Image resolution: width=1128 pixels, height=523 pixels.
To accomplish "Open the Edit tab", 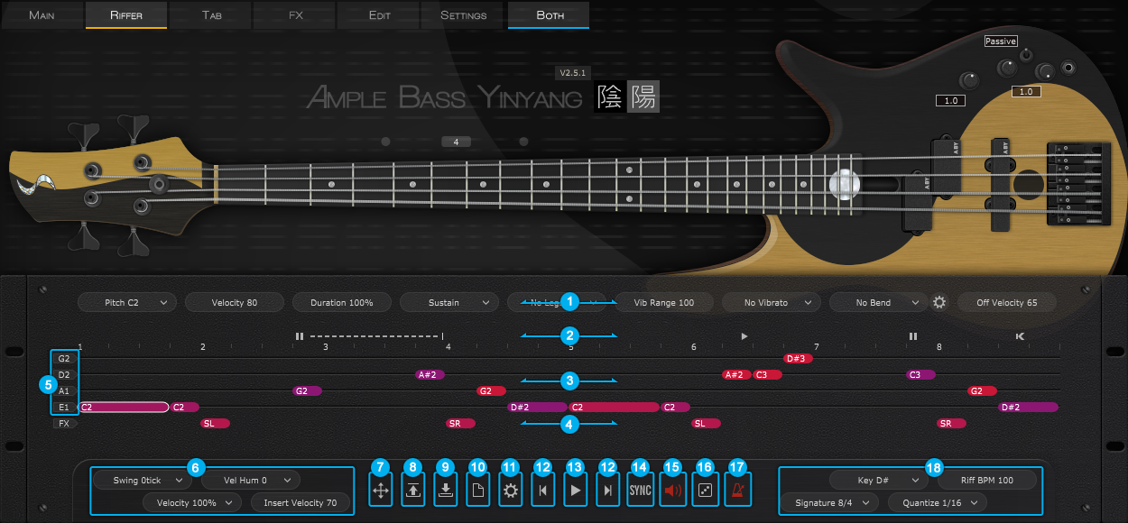I will pos(380,15).
